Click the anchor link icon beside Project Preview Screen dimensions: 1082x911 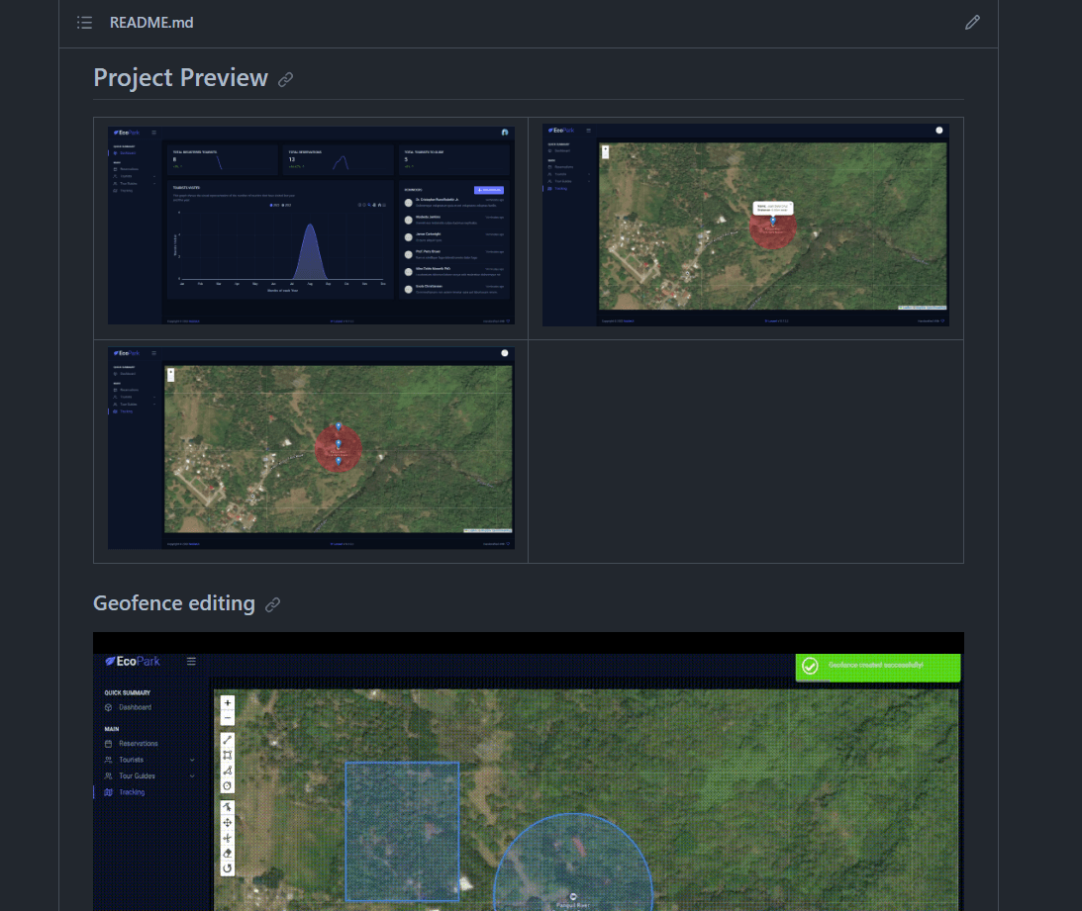pos(286,79)
